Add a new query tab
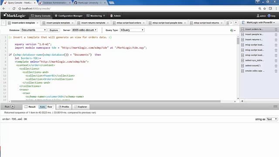This screenshot has height=157, width=279. coord(236,23)
